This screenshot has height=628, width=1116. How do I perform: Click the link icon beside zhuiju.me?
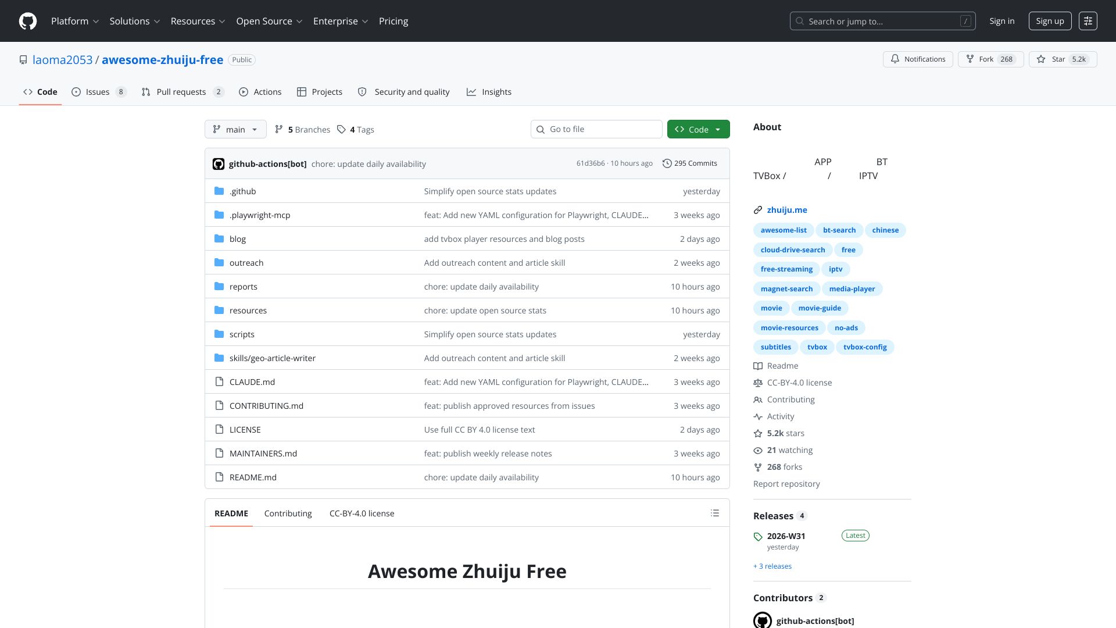coord(758,210)
